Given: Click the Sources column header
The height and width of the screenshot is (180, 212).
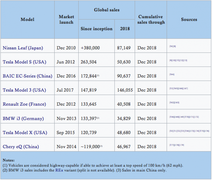Looking at the screenshot, I should tap(189, 20).
